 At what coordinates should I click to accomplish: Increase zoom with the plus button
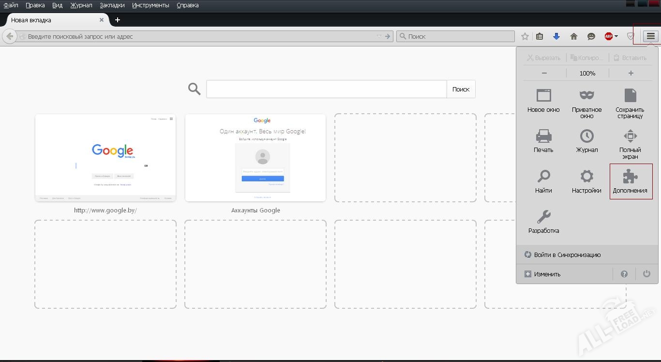pos(631,73)
